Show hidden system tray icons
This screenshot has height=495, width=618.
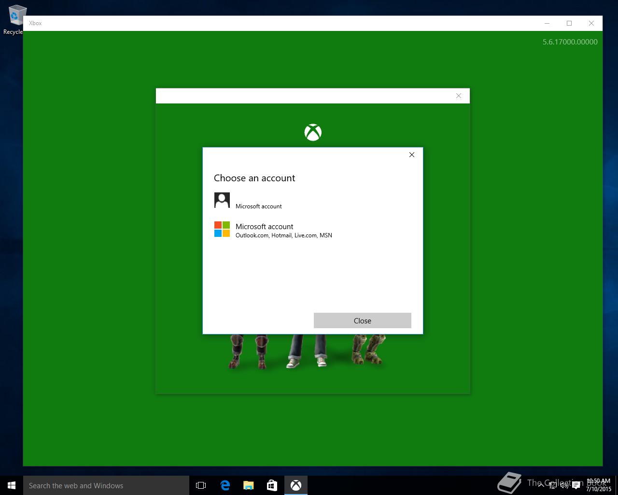coord(541,485)
